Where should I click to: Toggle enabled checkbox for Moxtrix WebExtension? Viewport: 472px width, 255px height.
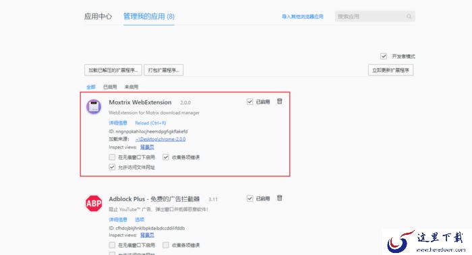[249, 102]
